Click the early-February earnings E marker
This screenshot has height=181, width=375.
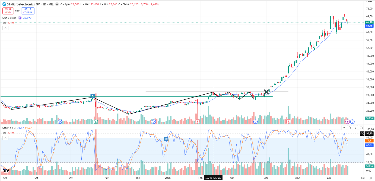tap(198, 122)
